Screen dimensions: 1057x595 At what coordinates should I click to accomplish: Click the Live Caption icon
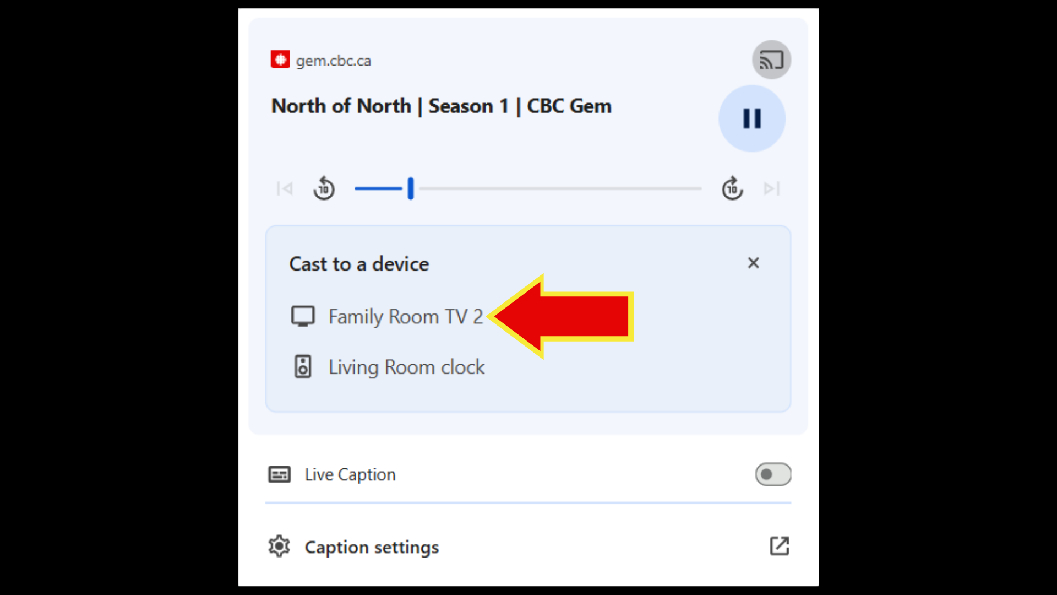(x=280, y=474)
